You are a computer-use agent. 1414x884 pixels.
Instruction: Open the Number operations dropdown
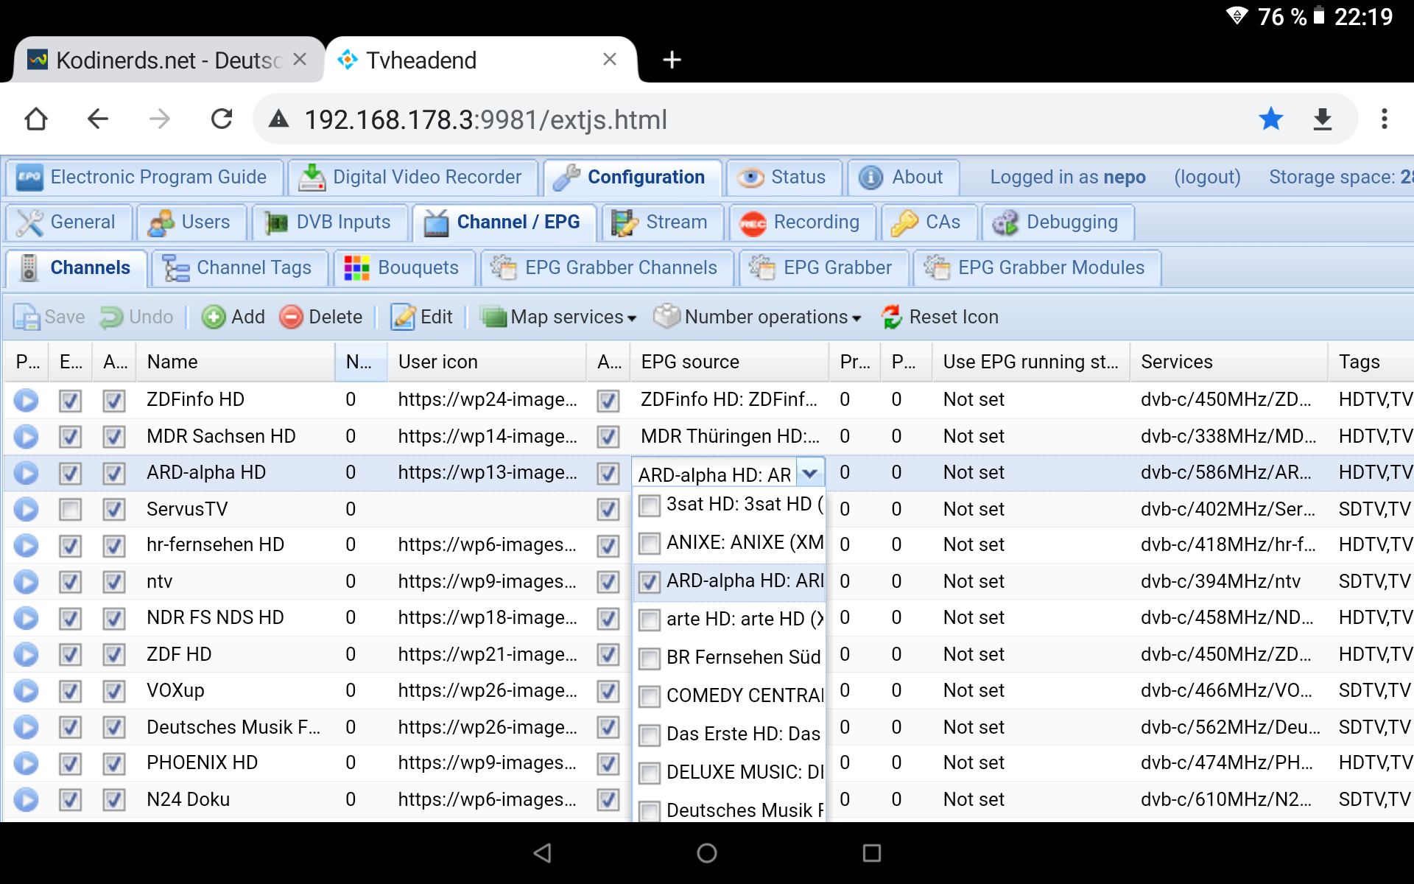[x=758, y=317]
